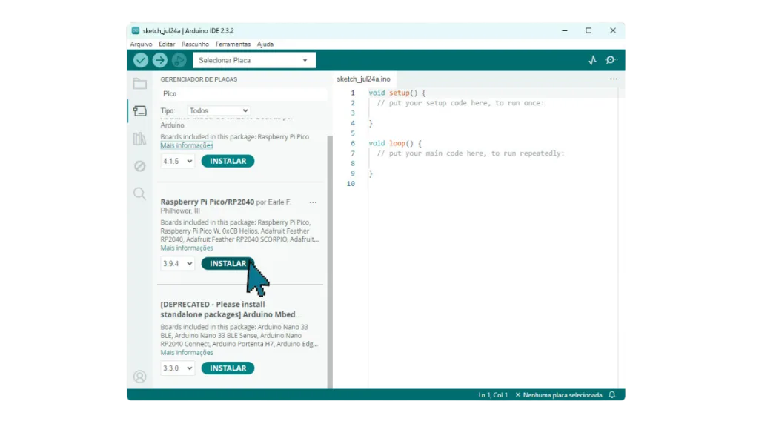Click the Ln 1, Col 1 status
The height and width of the screenshot is (427, 759).
493,395
